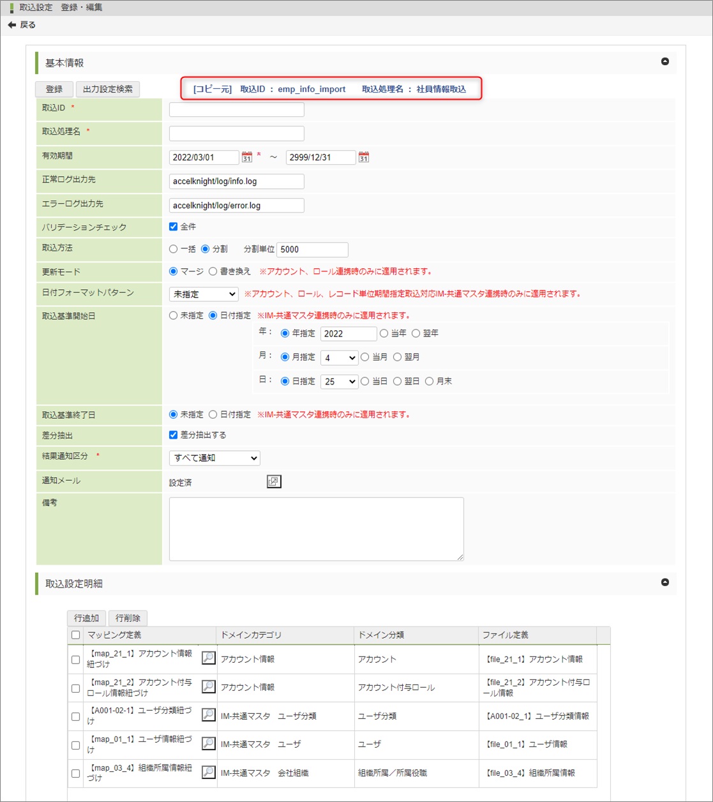713x802 pixels.
Task: Collapse the 取込設定明細 section
Action: pyautogui.click(x=665, y=582)
